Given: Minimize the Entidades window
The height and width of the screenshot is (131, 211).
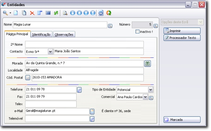Looking at the screenshot, I should pyautogui.click(x=188, y=5).
